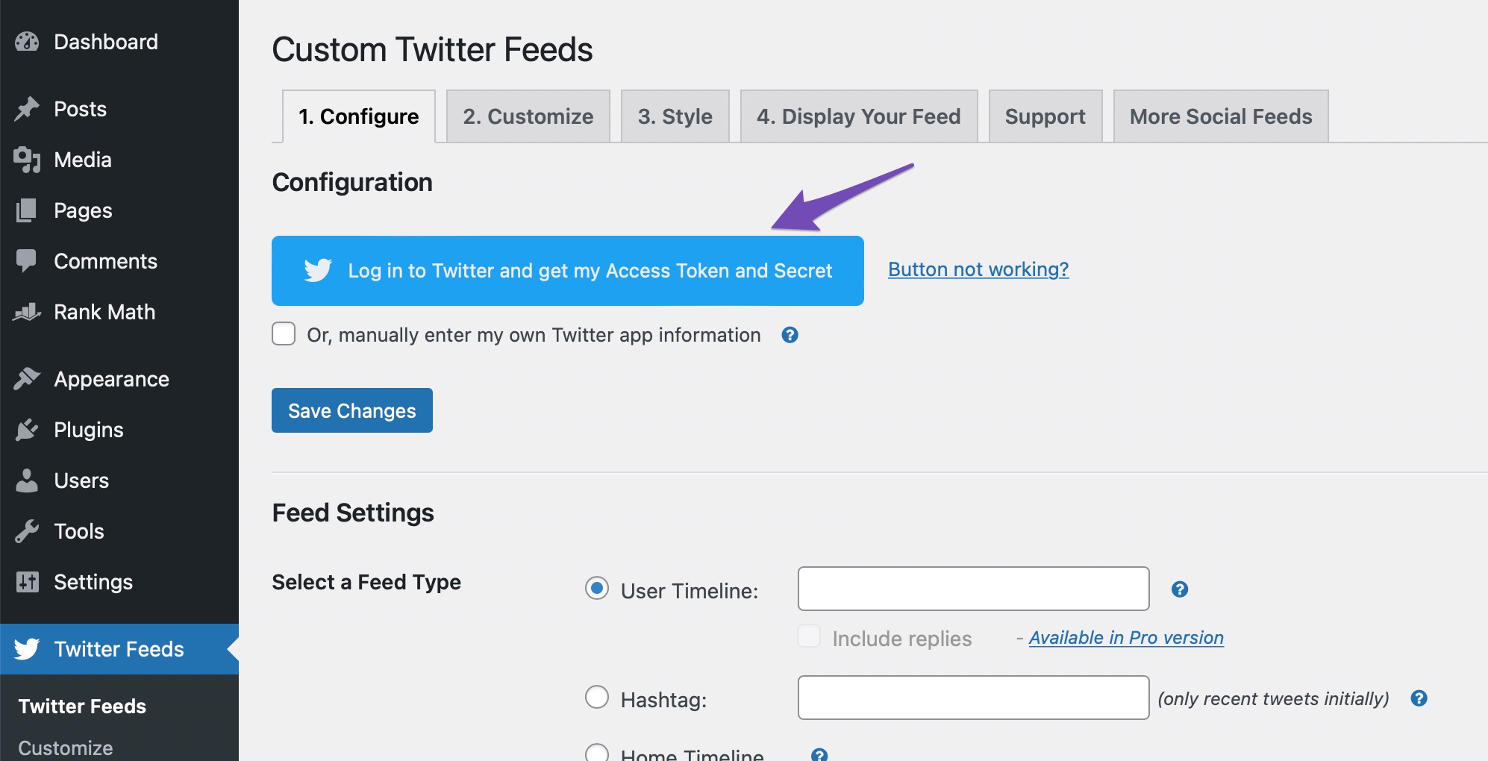Focus the Hashtag text field
Image resolution: width=1488 pixels, height=761 pixels.
[x=974, y=698]
